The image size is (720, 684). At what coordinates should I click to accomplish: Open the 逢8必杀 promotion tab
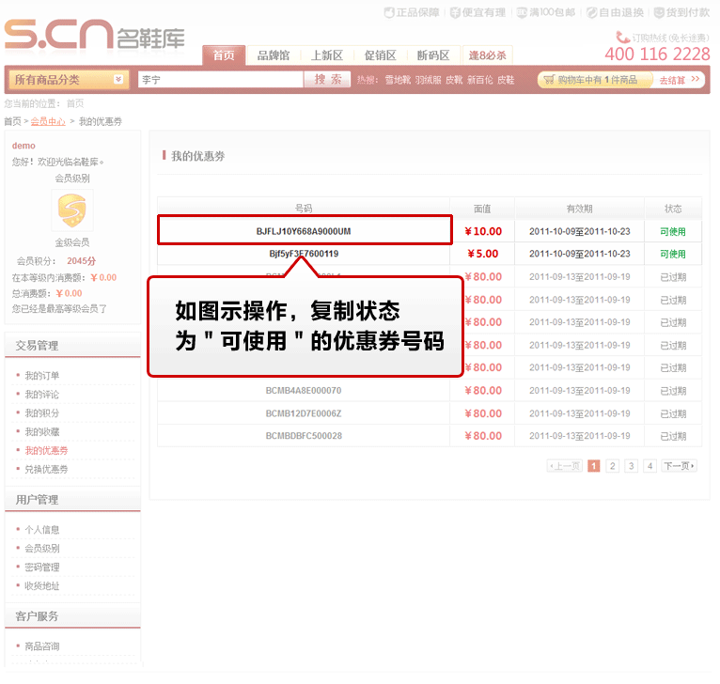[x=487, y=55]
